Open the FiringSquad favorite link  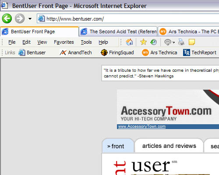(x=117, y=52)
